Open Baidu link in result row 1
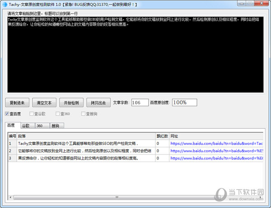The image size is (271, 208). point(216,143)
